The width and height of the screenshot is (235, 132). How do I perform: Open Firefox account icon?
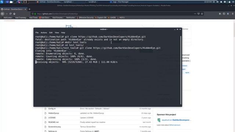pyautogui.click(x=228, y=14)
